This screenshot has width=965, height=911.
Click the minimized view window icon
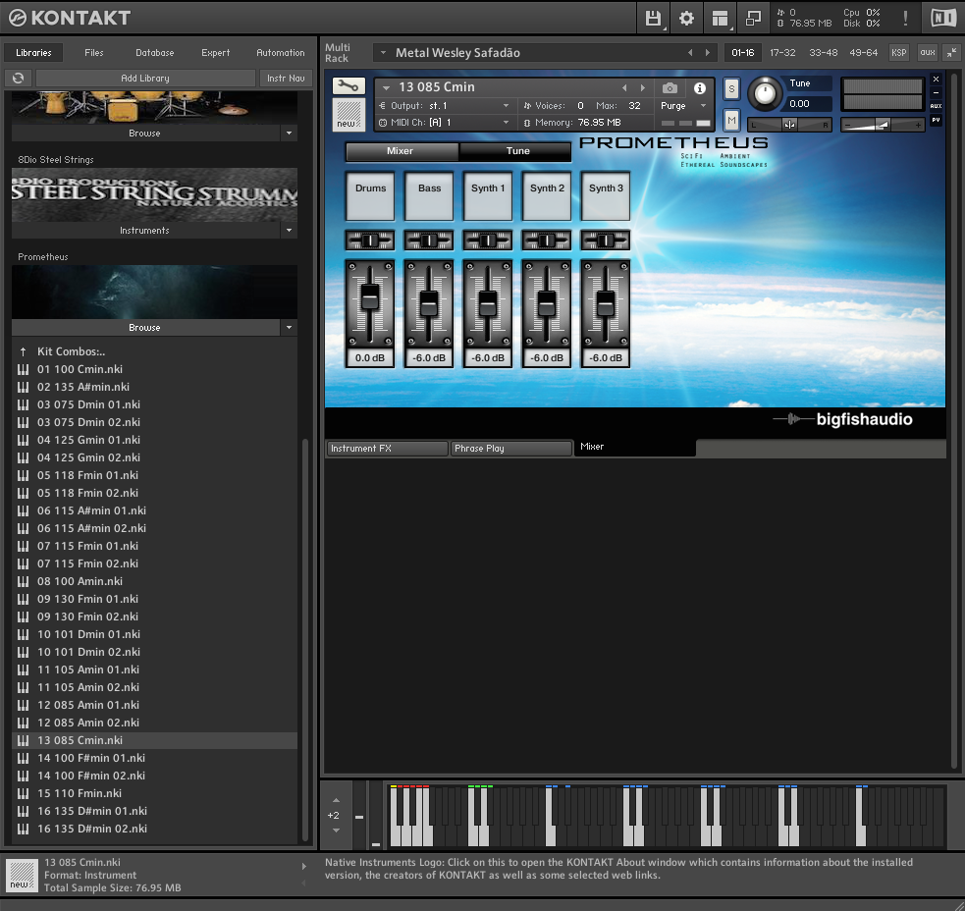[753, 18]
